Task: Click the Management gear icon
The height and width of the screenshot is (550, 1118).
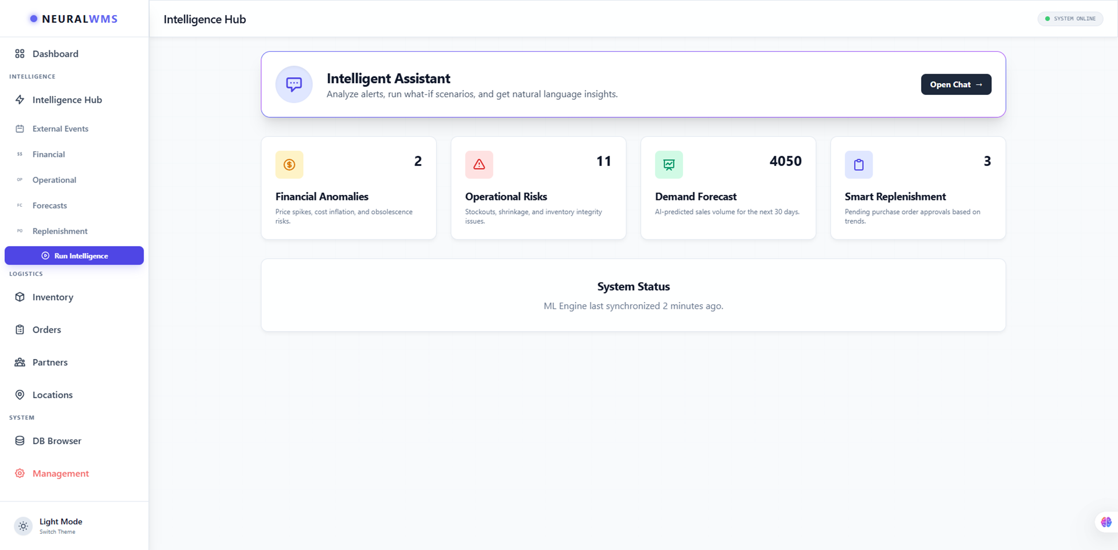Action: click(20, 473)
